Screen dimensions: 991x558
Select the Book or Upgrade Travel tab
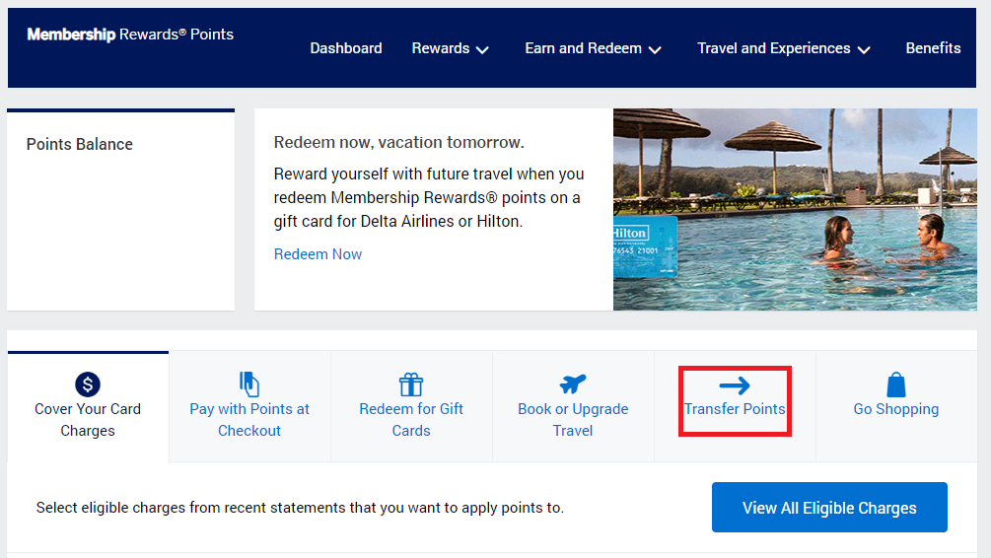click(573, 419)
